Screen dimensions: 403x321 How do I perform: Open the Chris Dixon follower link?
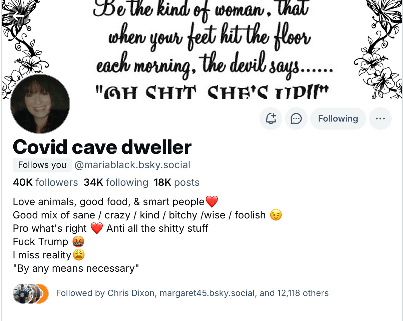[x=131, y=293]
